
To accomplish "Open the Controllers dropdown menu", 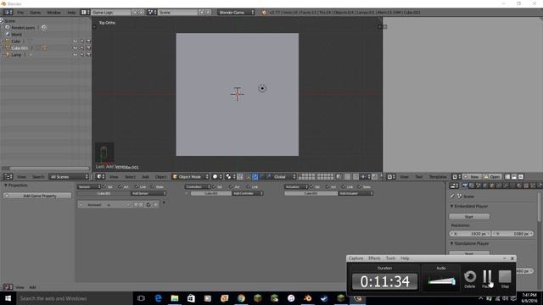I will click(x=197, y=186).
